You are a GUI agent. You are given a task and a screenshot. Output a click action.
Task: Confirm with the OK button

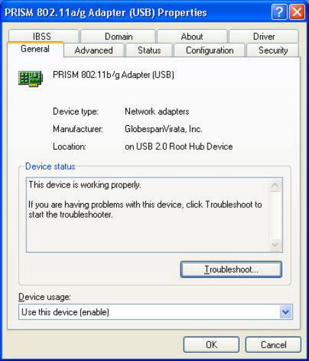(211, 345)
